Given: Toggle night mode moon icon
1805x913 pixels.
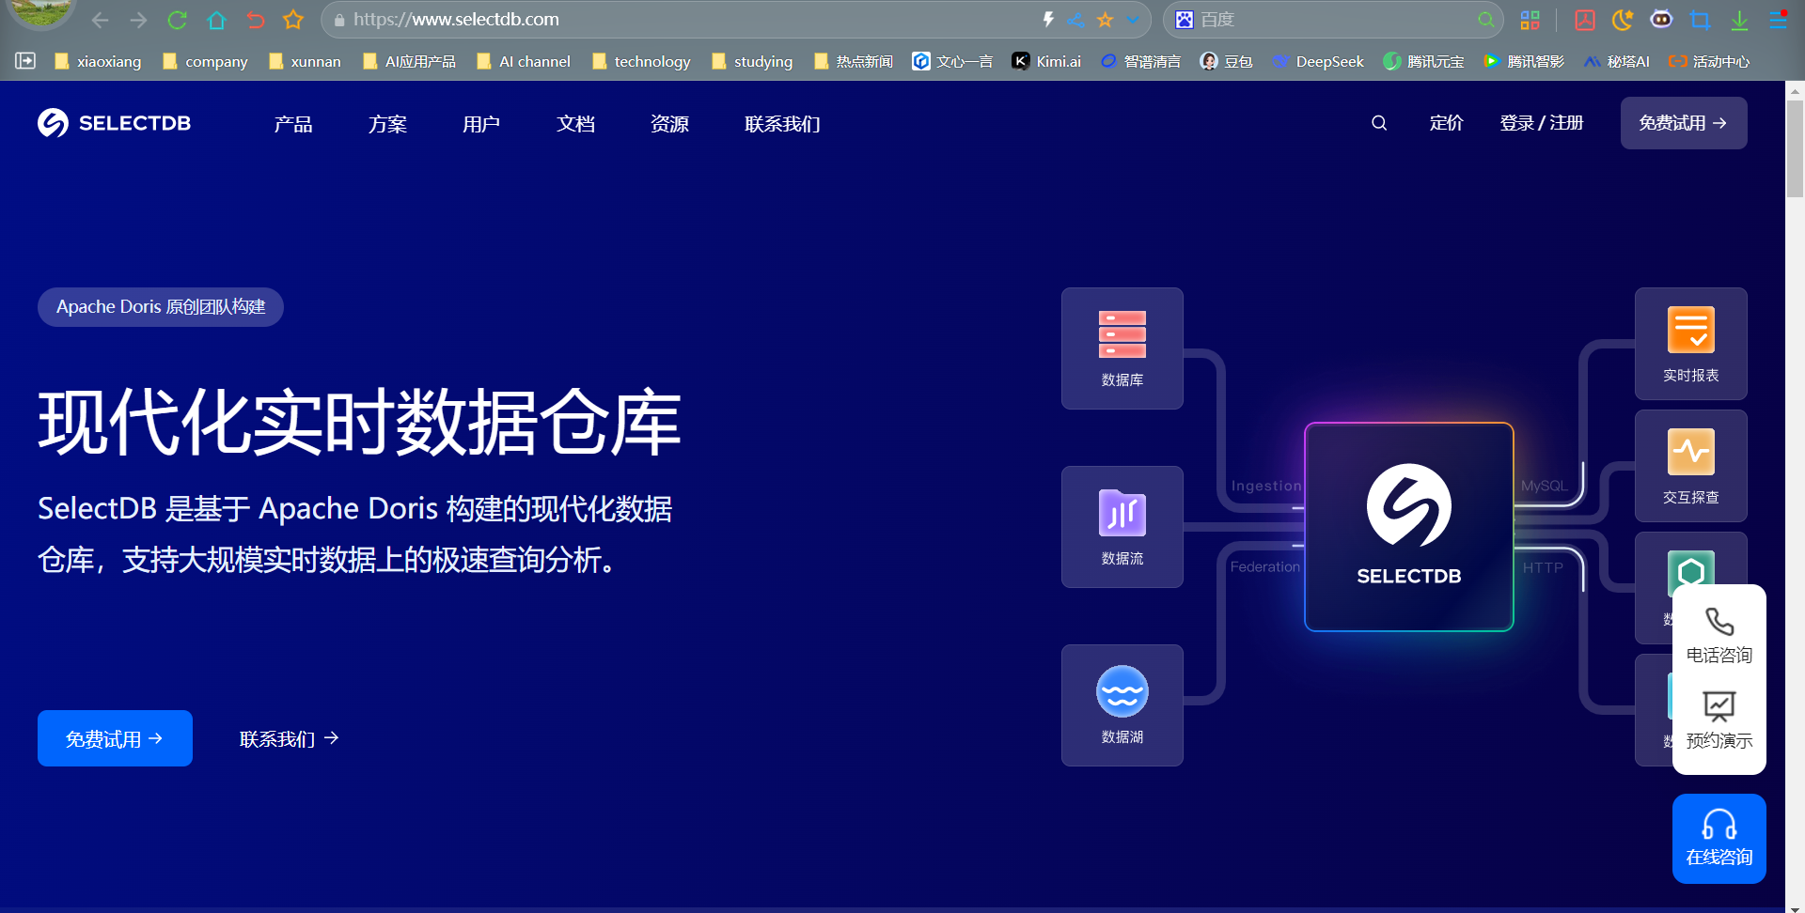Looking at the screenshot, I should [x=1623, y=20].
